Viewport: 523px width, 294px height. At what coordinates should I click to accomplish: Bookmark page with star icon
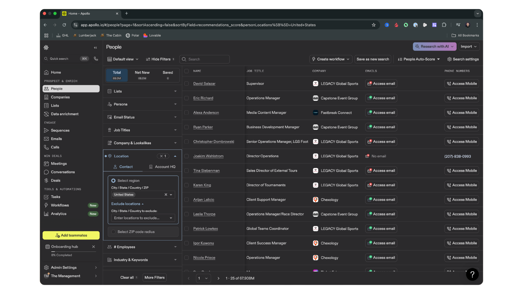[x=373, y=25]
